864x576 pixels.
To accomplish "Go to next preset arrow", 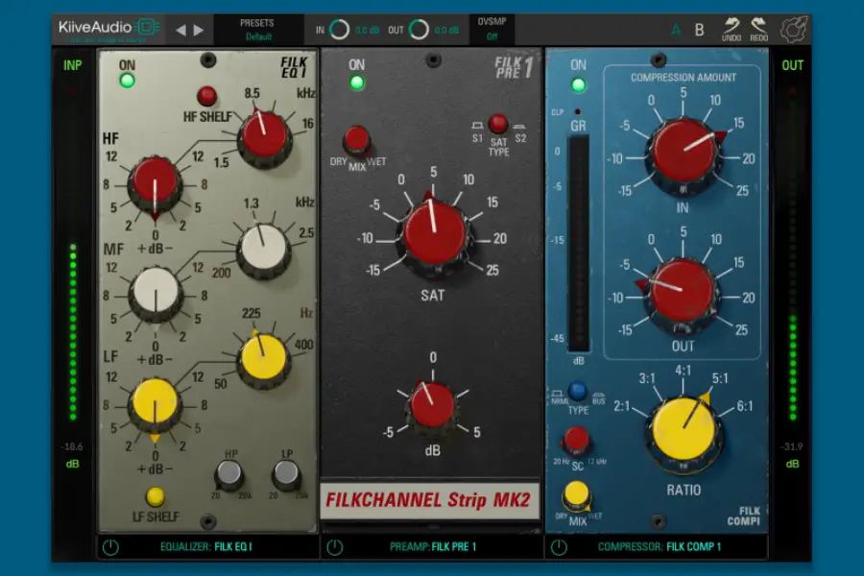I will [x=199, y=31].
